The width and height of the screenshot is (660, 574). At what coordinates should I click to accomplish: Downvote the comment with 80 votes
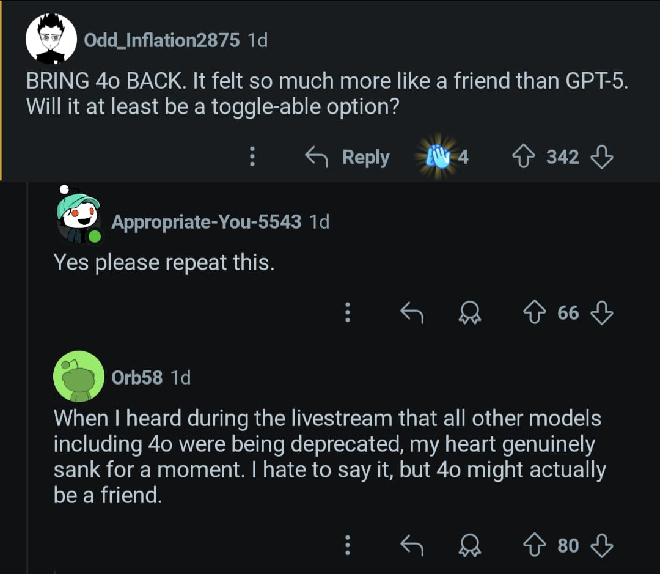click(601, 545)
